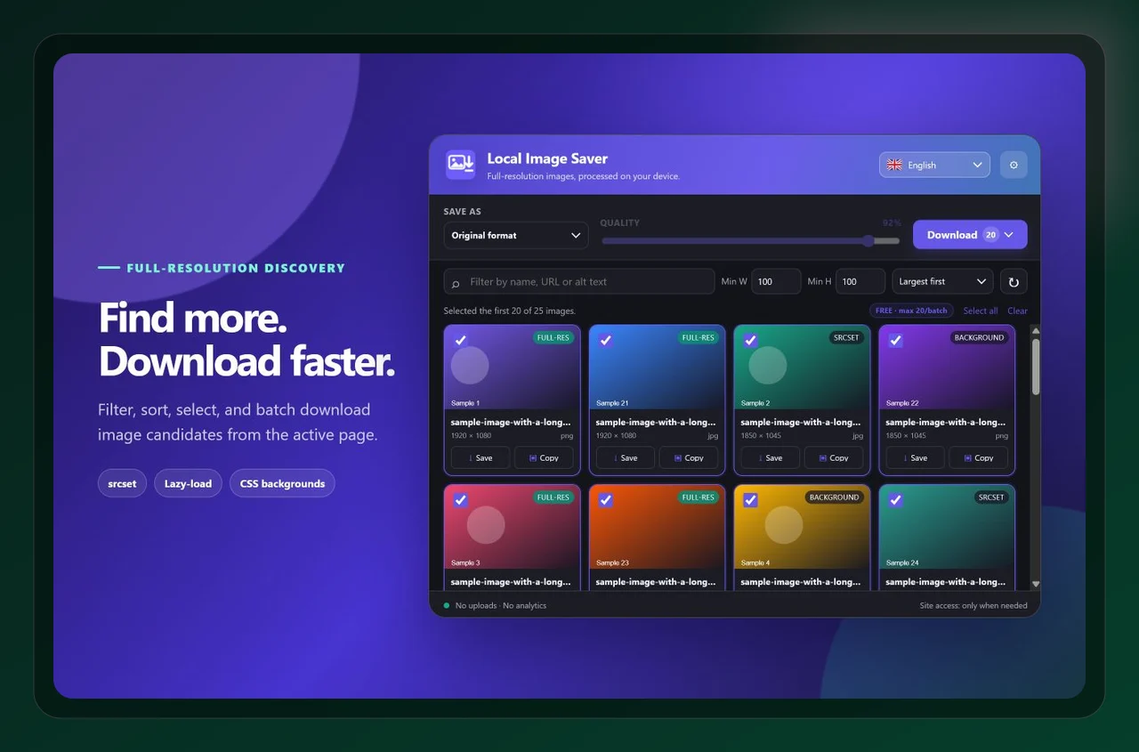Image resolution: width=1139 pixels, height=752 pixels.
Task: Click the image list scrollbar thumb
Action: [1036, 366]
